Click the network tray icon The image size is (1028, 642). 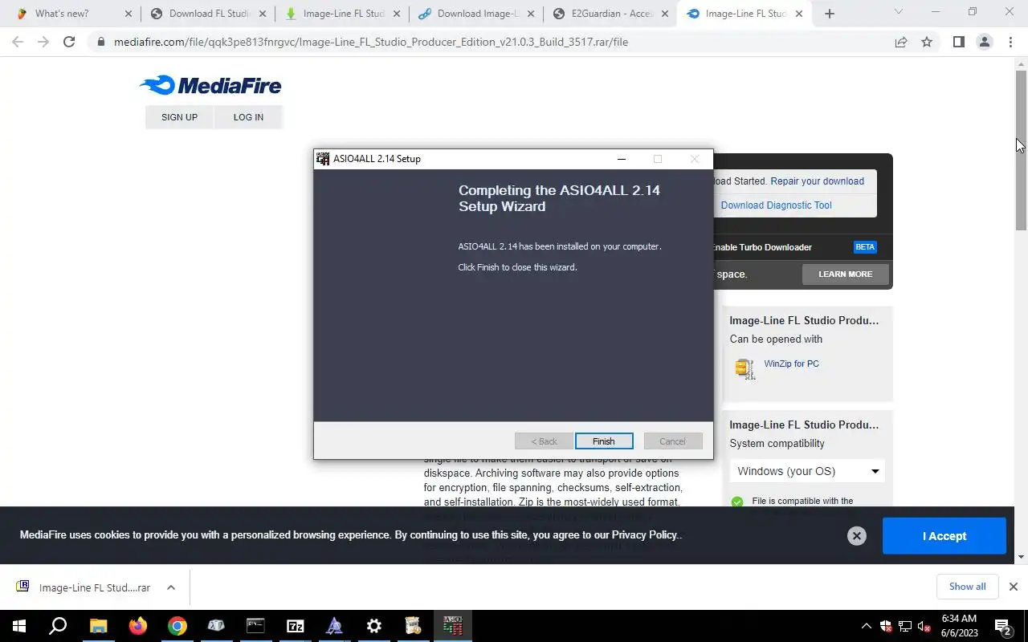click(904, 626)
